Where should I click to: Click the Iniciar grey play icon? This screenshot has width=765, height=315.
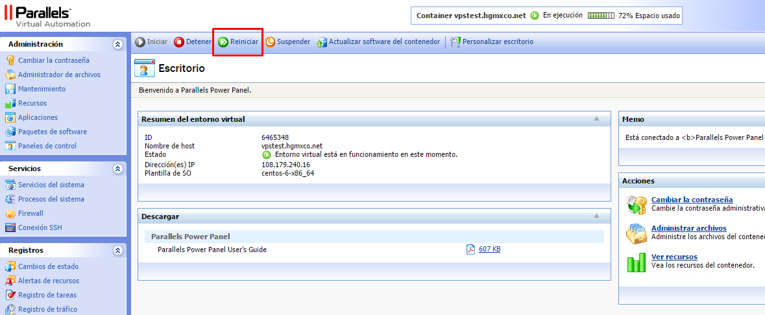pyautogui.click(x=140, y=42)
